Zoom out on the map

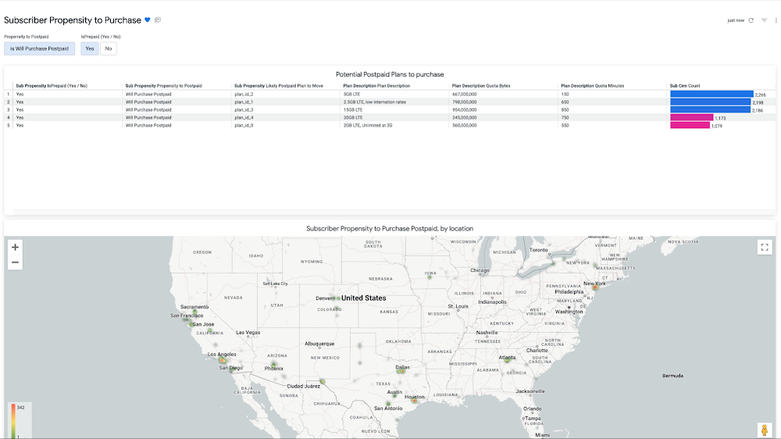pyautogui.click(x=15, y=262)
